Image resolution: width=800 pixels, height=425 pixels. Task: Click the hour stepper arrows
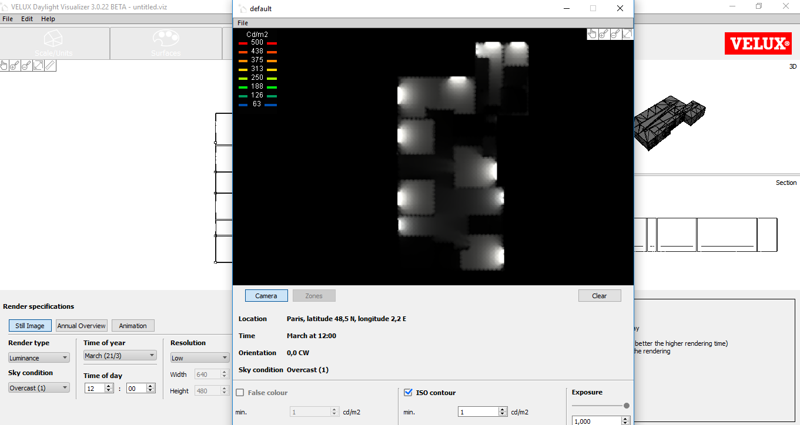click(109, 388)
